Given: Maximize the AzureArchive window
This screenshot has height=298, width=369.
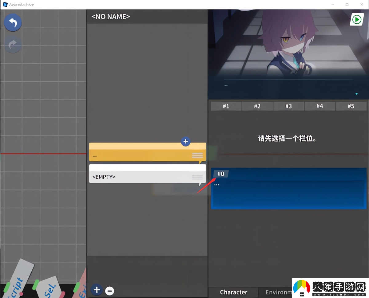Looking at the screenshot, I should pos(347,5).
